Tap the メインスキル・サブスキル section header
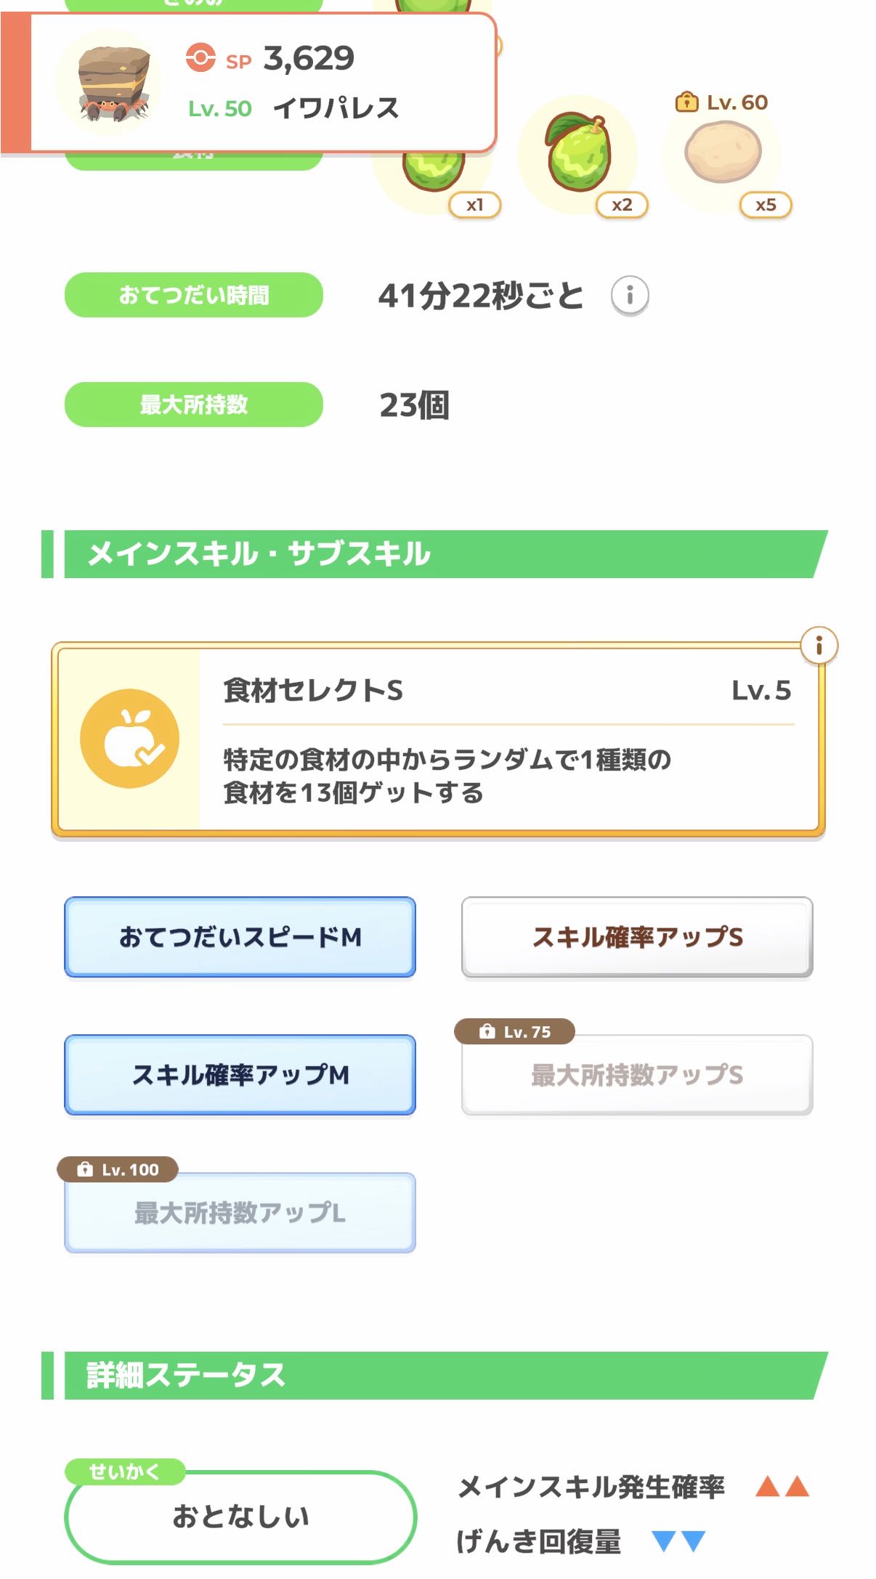Image resolution: width=876 pixels, height=1579 pixels. coord(436,554)
